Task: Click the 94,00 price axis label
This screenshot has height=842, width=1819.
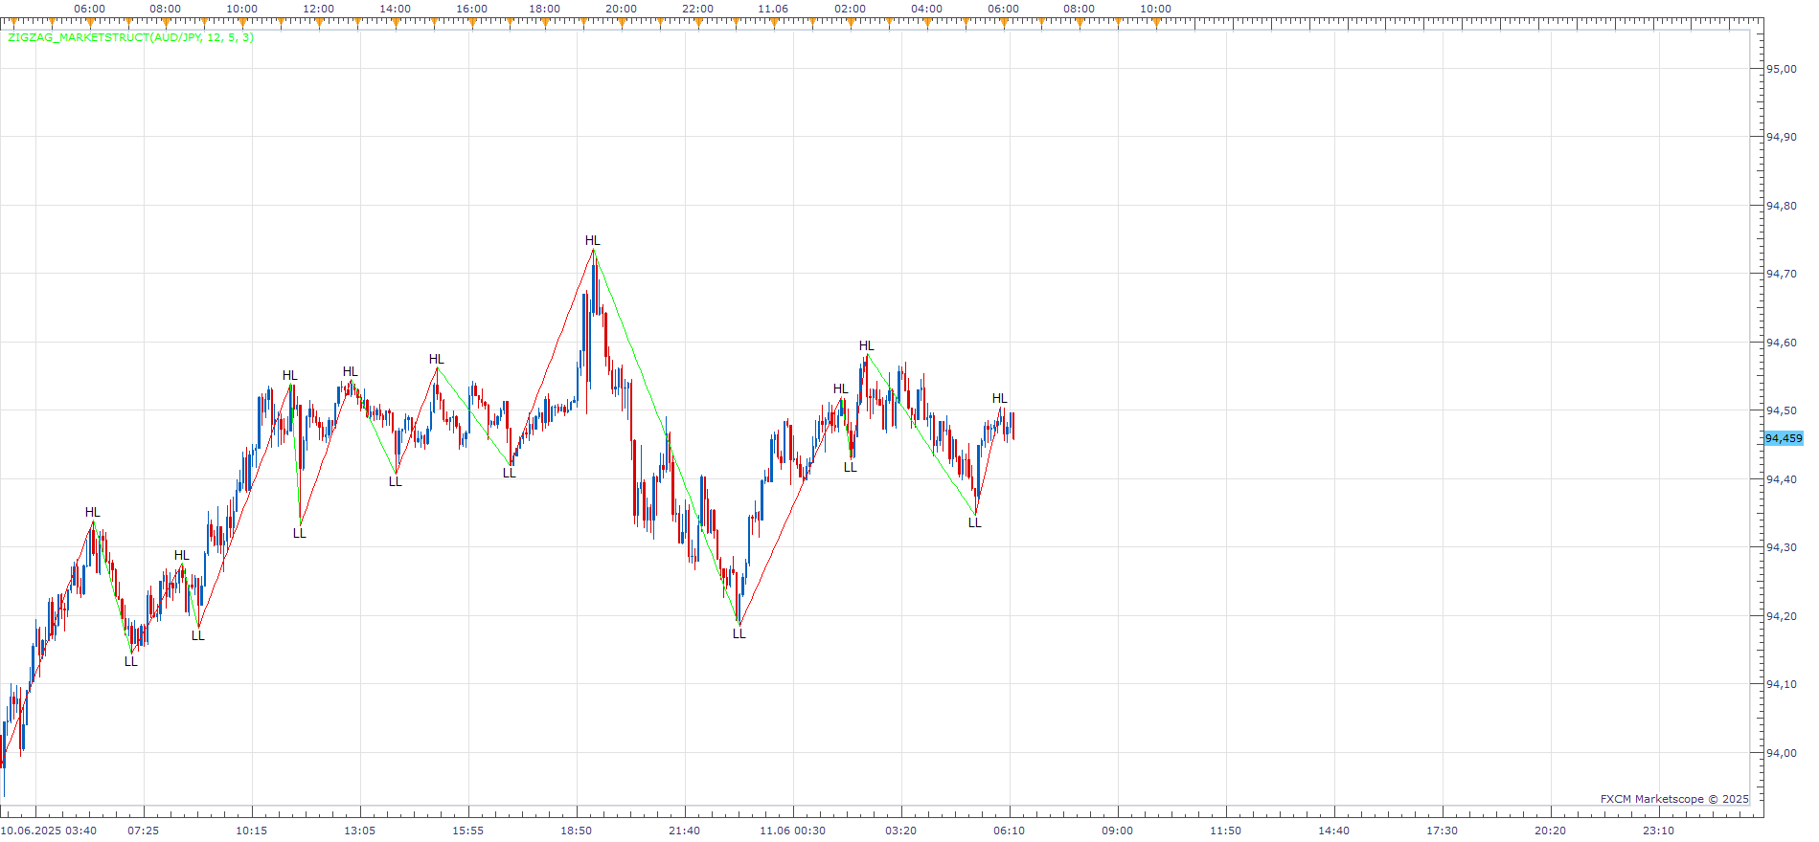Action: coord(1781,753)
